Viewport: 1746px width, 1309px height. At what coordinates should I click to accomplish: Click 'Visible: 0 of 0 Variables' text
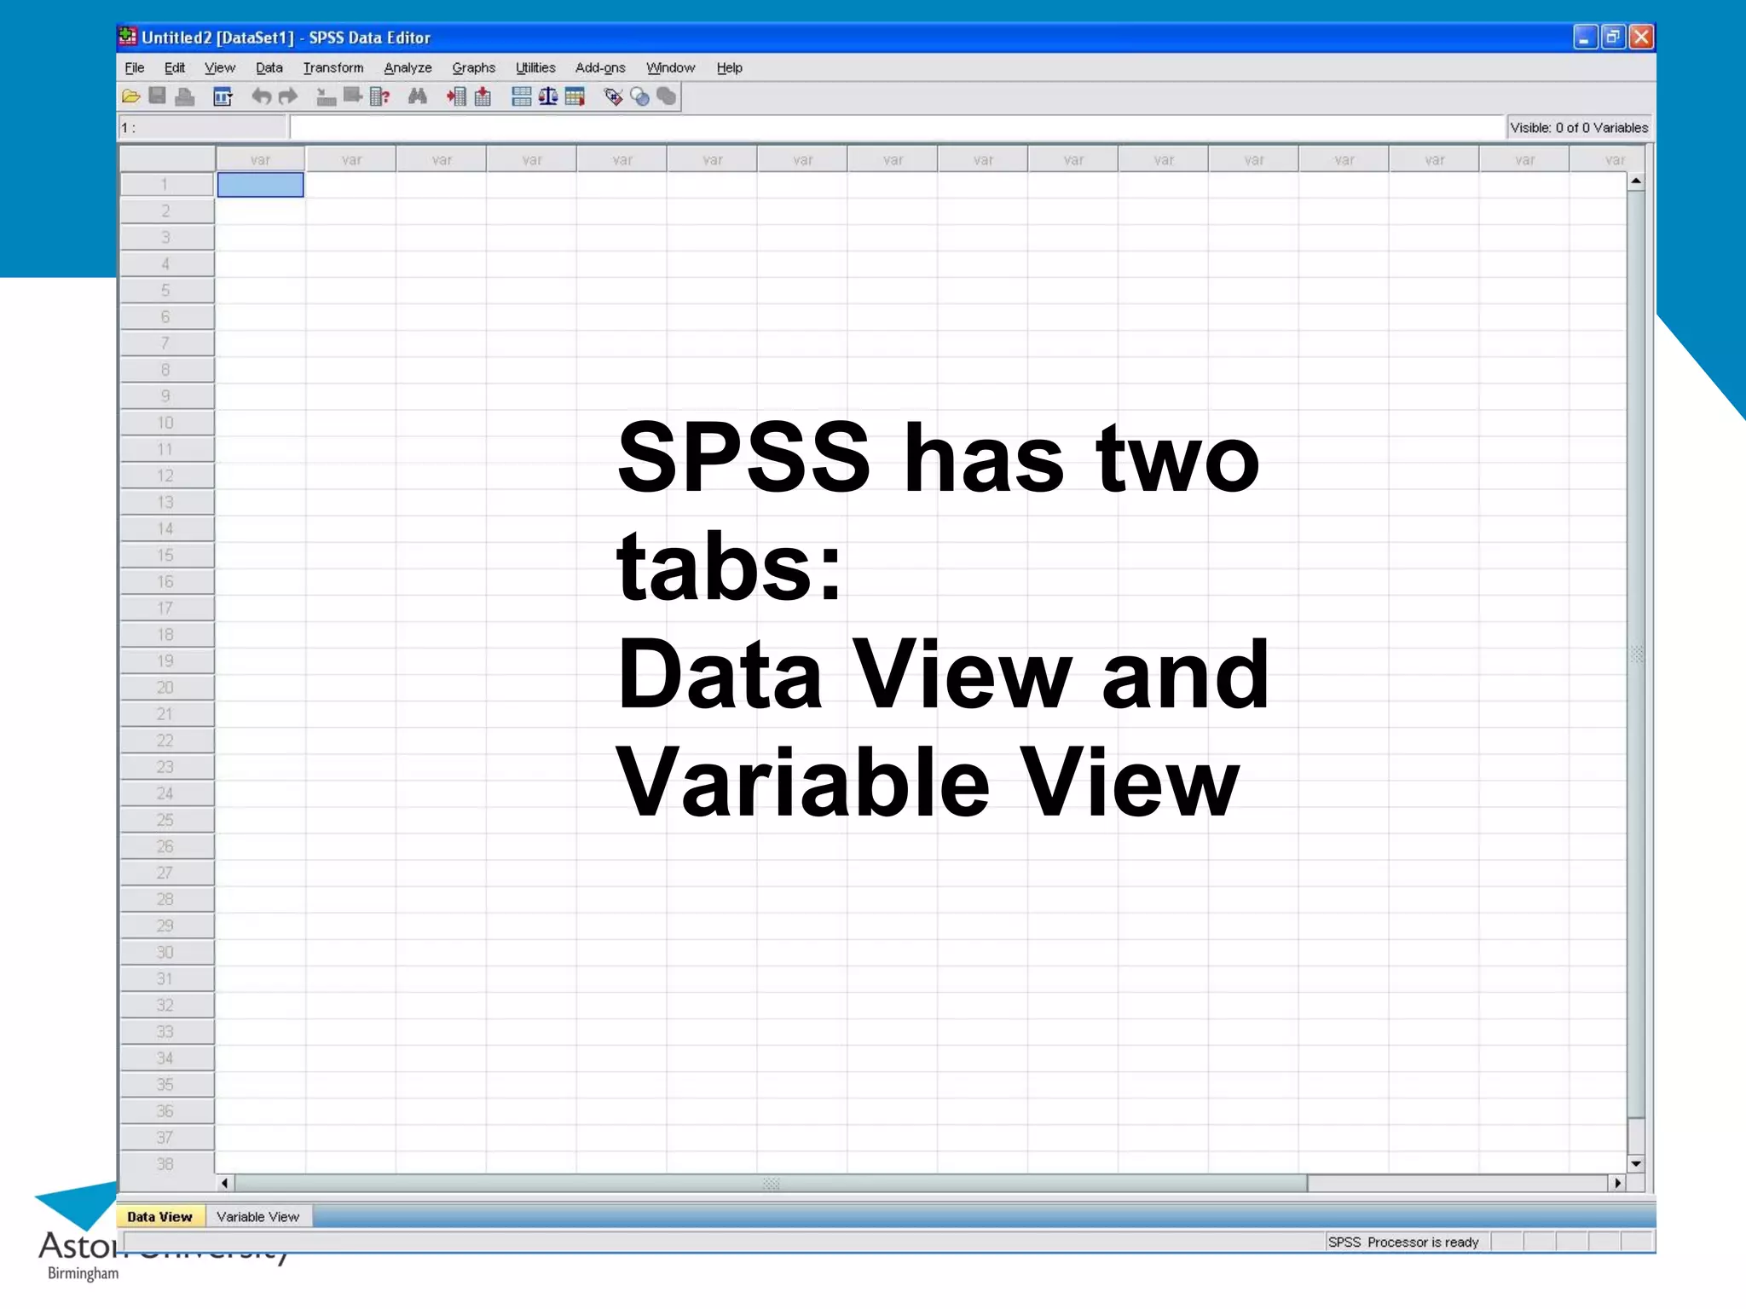tap(1579, 128)
